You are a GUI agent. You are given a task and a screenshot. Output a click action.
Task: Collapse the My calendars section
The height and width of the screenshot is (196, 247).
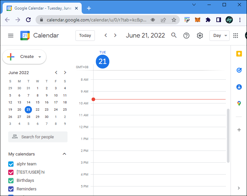(x=64, y=154)
